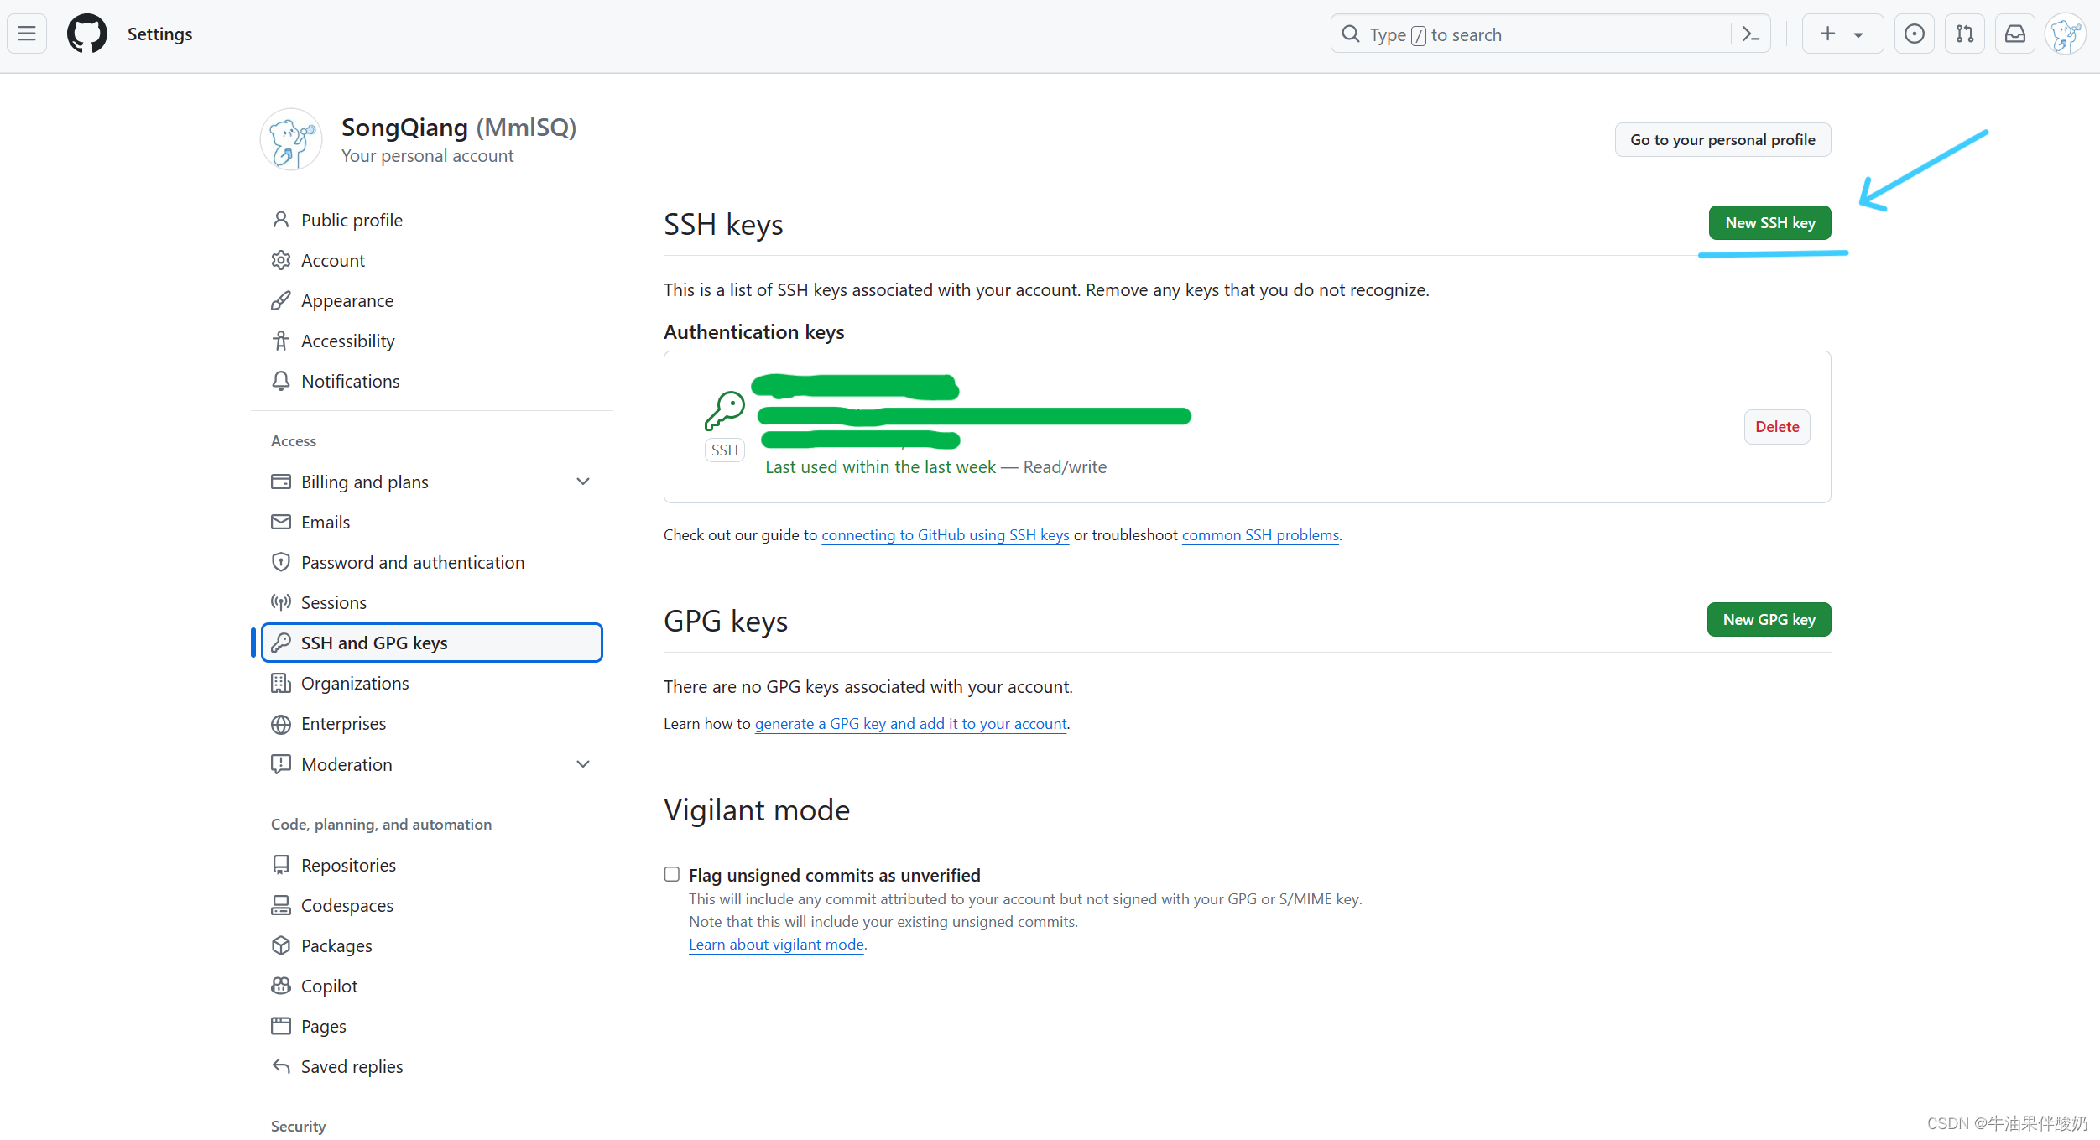
Task: Click the New SSH key button
Action: coord(1769,223)
